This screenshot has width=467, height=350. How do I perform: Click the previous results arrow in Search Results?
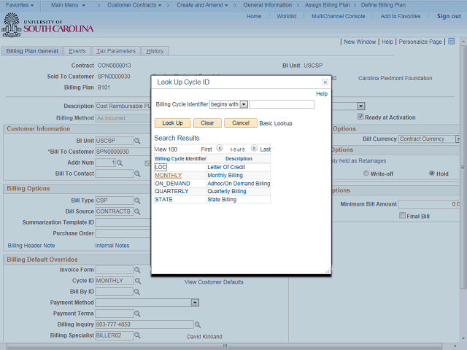(220, 148)
